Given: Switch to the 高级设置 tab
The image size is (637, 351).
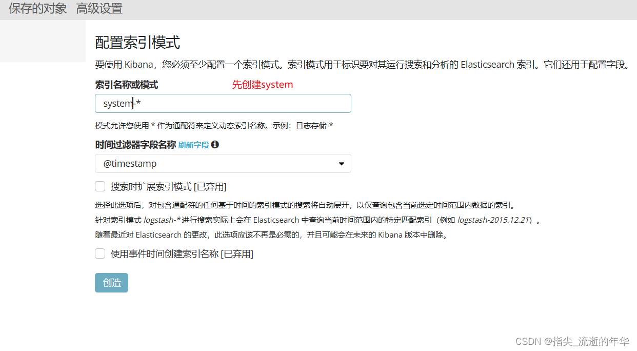Looking at the screenshot, I should pyautogui.click(x=99, y=9).
